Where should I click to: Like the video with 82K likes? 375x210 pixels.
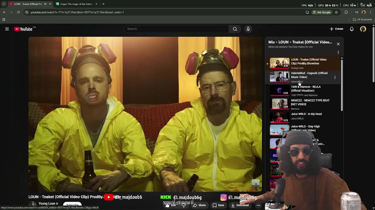point(171,205)
